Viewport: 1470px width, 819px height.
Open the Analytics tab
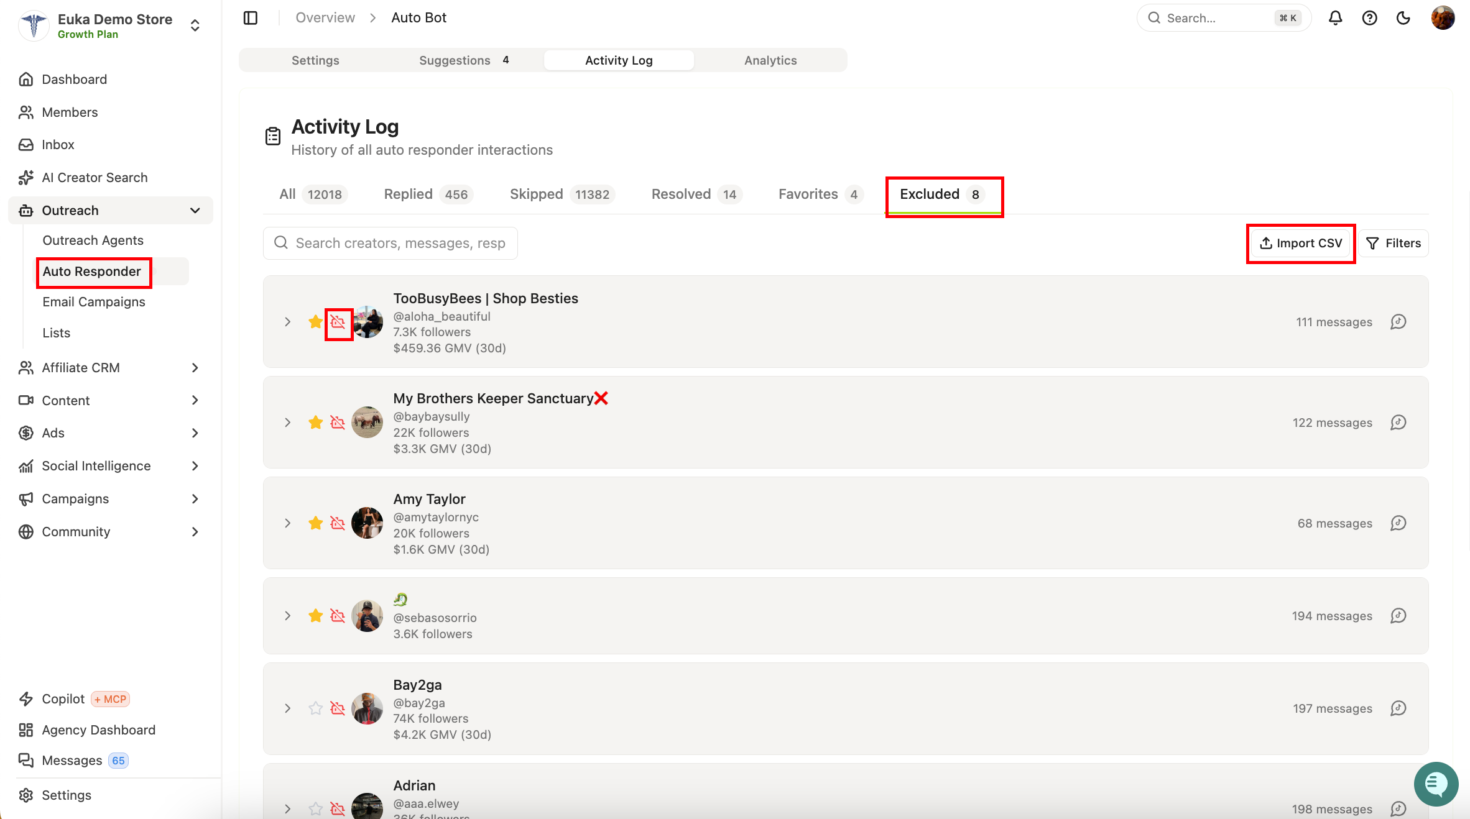tap(770, 60)
